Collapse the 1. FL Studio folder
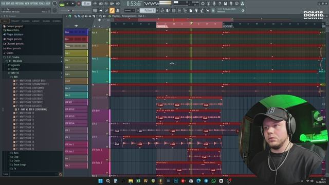 tap(13, 57)
